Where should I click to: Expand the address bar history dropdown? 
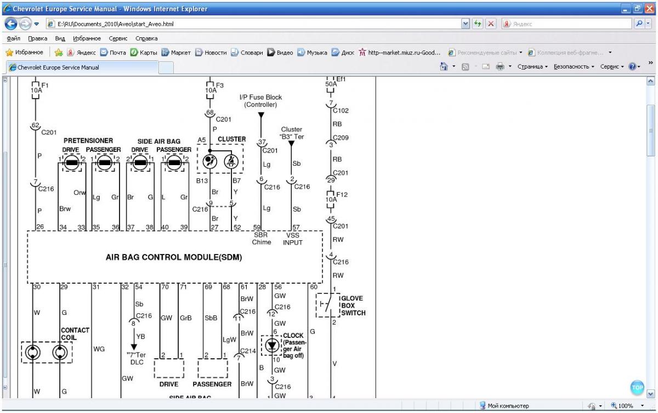(x=466, y=24)
